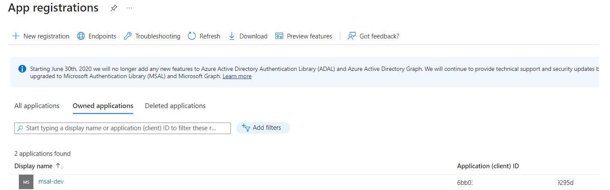The width and height of the screenshot is (610, 190).
Task: Open New registration
Action: pos(41,36)
